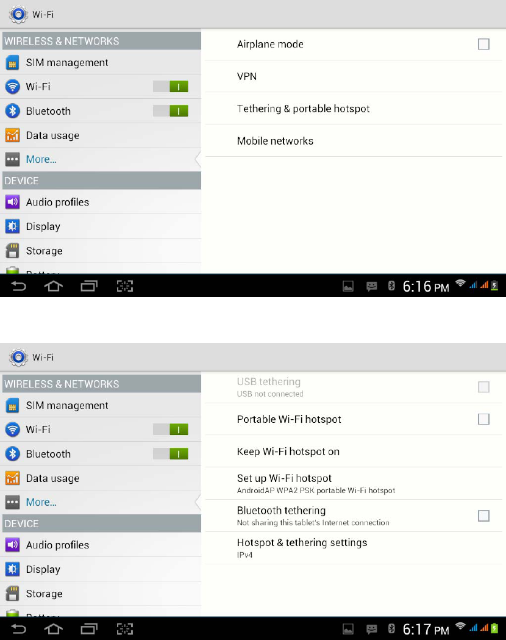Enable the Bluetooth tethering checkbox
The width and height of the screenshot is (506, 640).
pos(483,516)
